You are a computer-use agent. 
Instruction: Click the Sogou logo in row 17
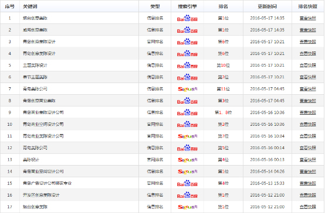tap(188, 207)
